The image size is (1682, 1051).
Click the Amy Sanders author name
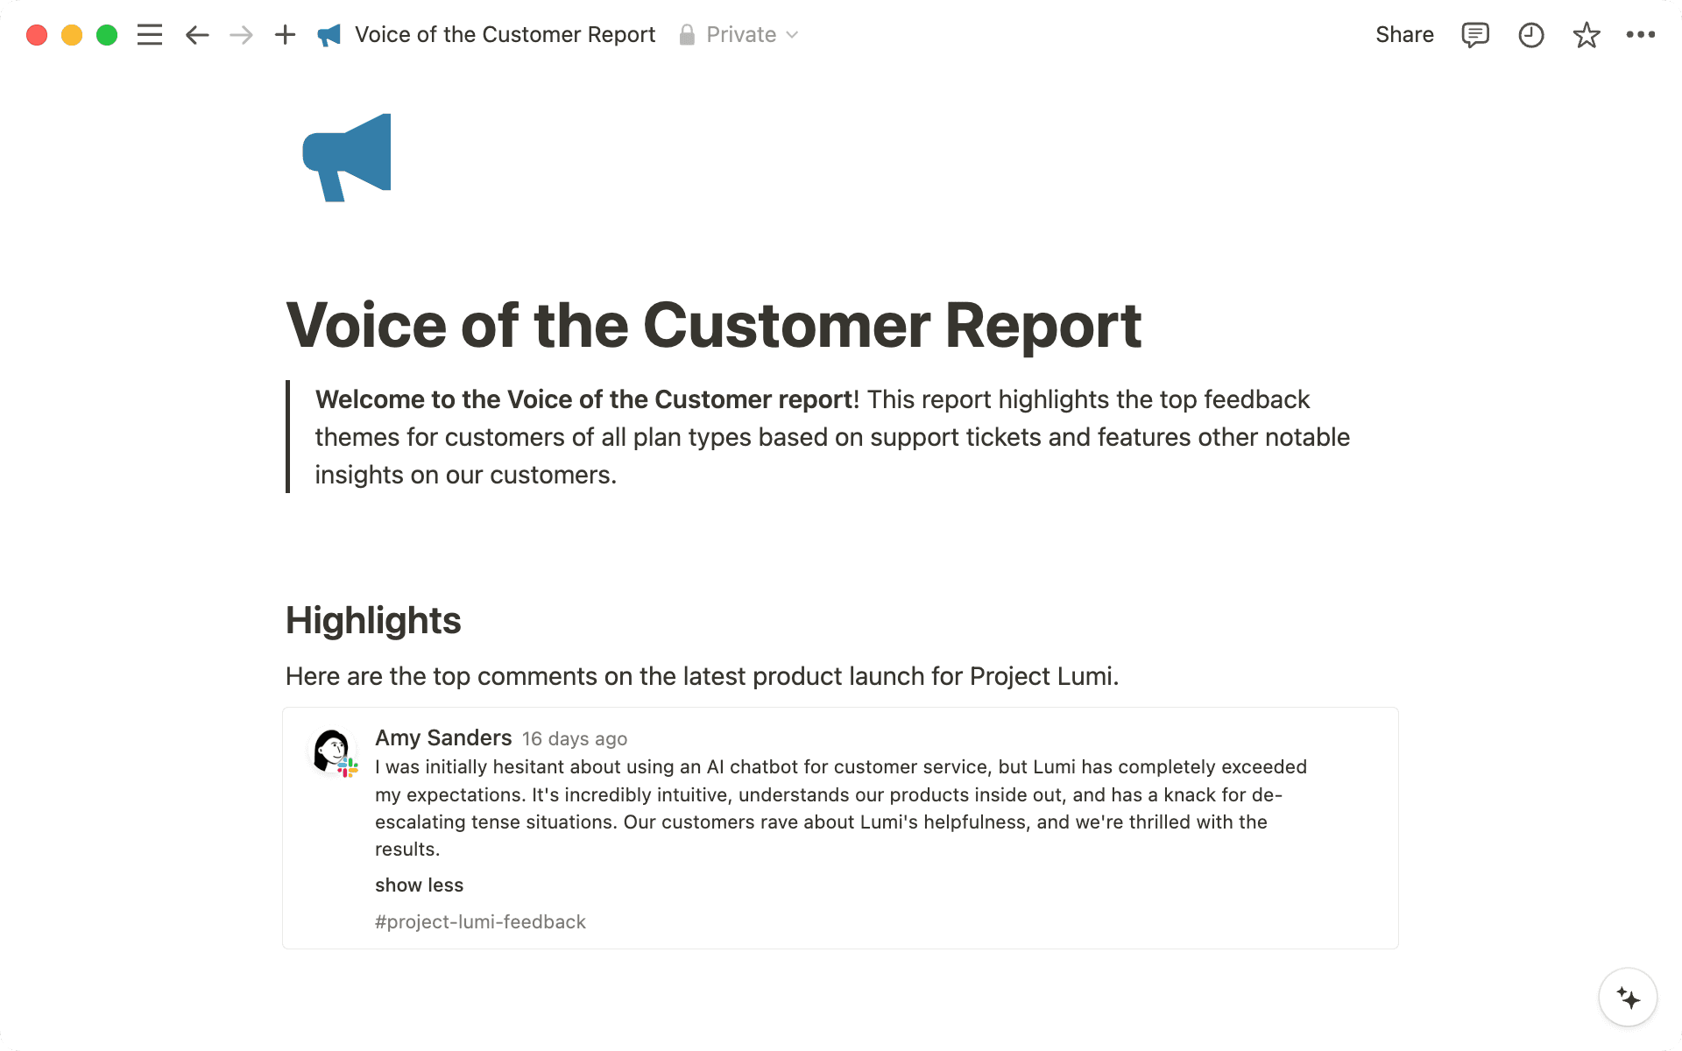[x=443, y=738]
